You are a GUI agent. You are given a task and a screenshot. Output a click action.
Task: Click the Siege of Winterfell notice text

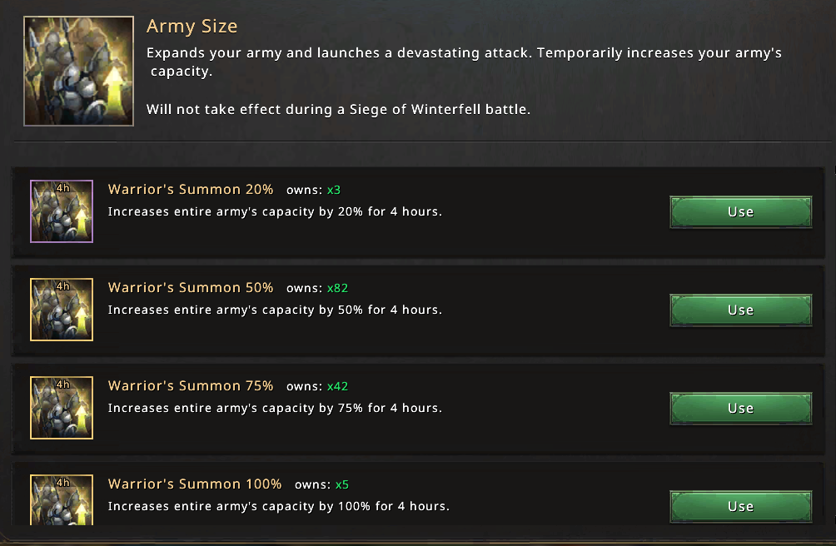click(339, 110)
